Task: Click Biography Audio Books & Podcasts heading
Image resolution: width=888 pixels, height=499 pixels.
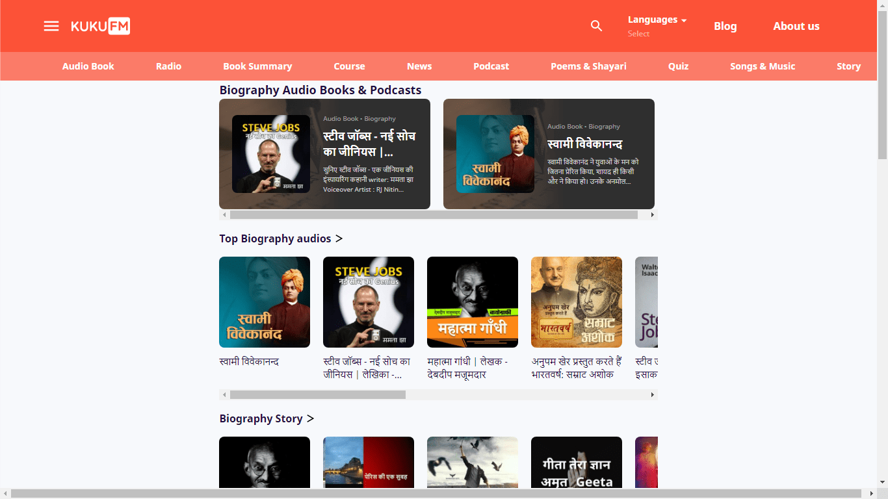Action: tap(320, 90)
